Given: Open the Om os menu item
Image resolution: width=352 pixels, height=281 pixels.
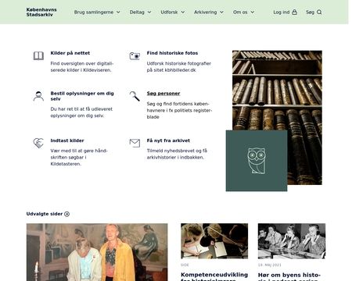Looking at the screenshot, I should tap(243, 12).
